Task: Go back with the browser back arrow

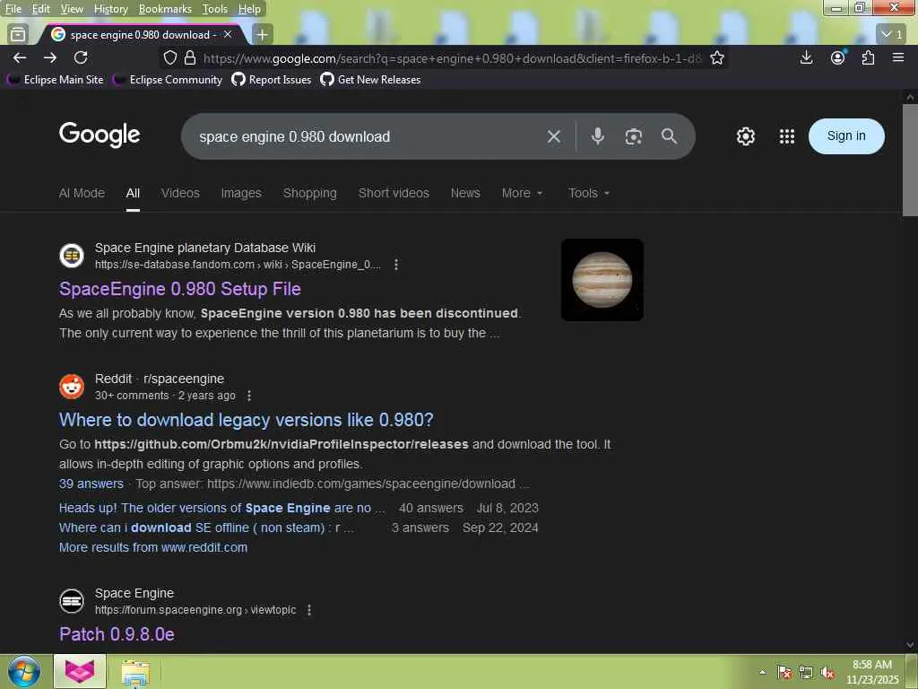Action: coord(20,57)
